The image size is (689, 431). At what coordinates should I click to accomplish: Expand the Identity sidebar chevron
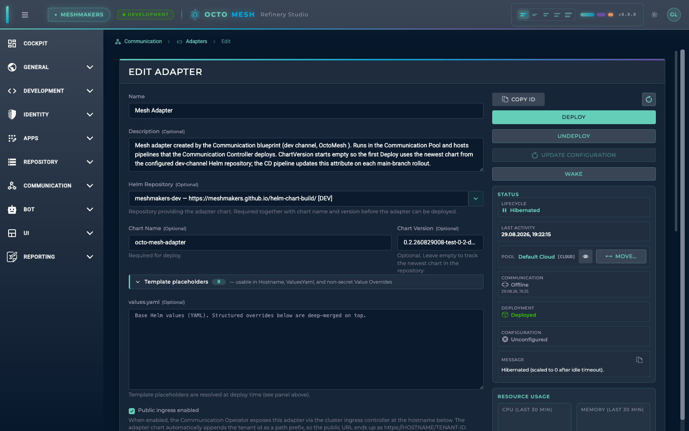click(90, 115)
